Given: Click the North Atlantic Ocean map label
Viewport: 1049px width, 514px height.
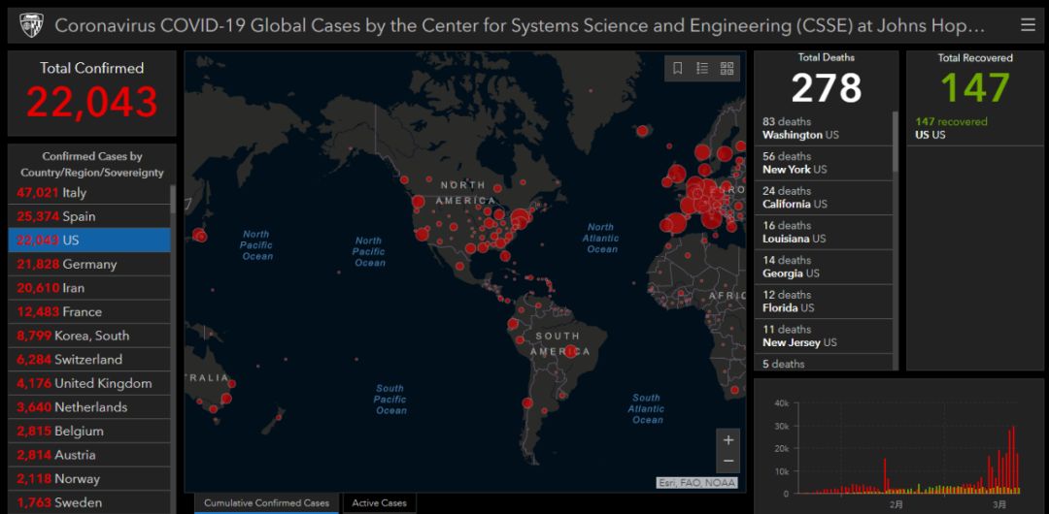Looking at the screenshot, I should point(601,238).
